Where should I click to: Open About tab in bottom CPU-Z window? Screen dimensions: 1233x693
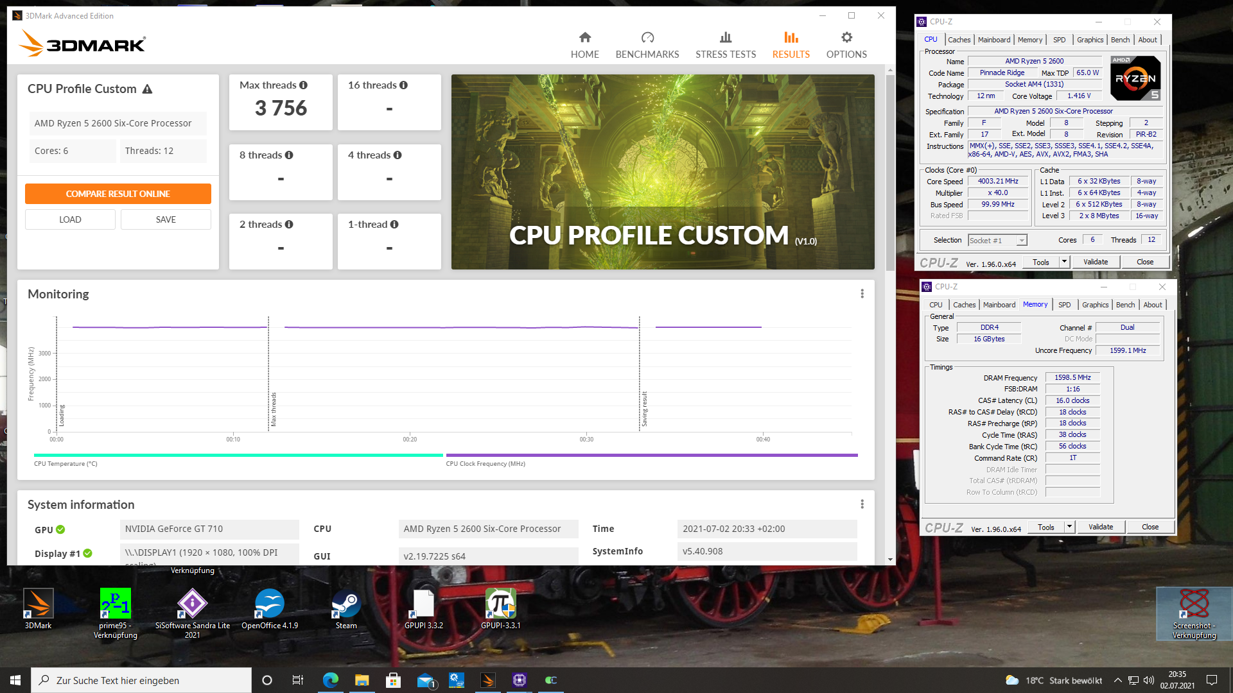click(1153, 305)
